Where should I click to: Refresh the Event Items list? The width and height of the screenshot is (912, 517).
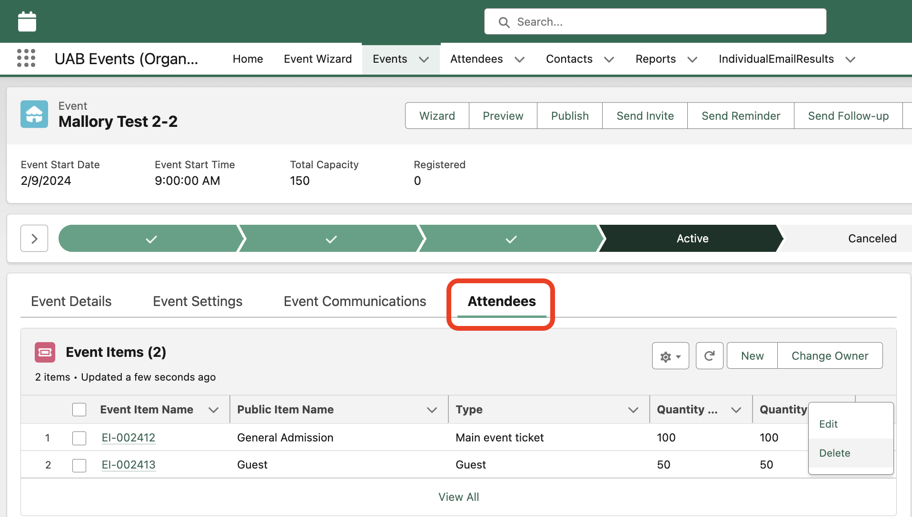[709, 355]
